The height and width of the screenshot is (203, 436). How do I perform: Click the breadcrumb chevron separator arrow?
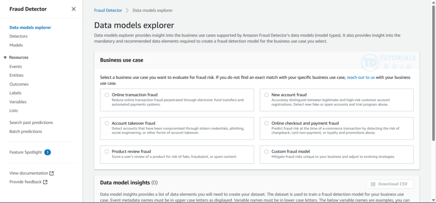(127, 10)
